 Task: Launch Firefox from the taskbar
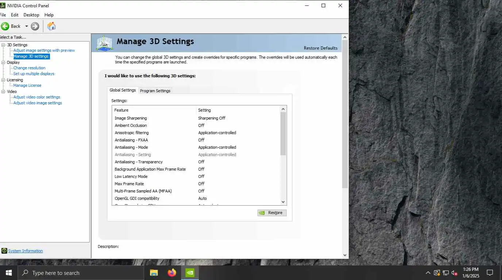pyautogui.click(x=172, y=273)
